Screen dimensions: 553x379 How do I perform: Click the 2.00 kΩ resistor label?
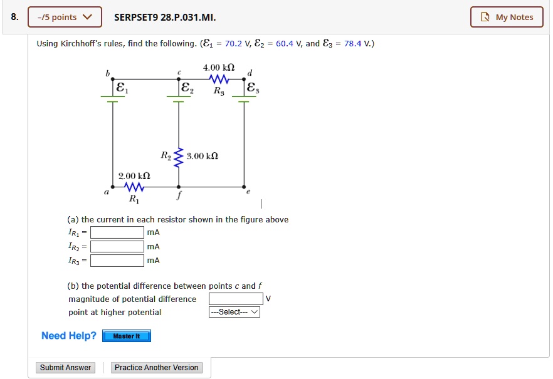point(134,176)
